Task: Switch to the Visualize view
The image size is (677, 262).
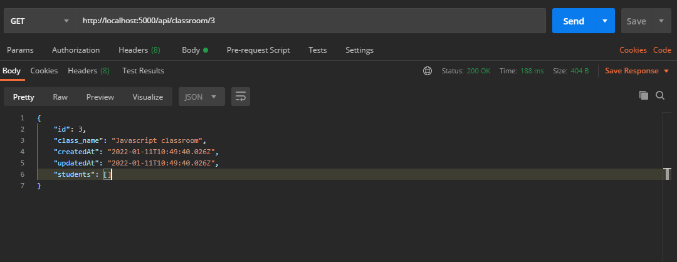Action: 148,97
